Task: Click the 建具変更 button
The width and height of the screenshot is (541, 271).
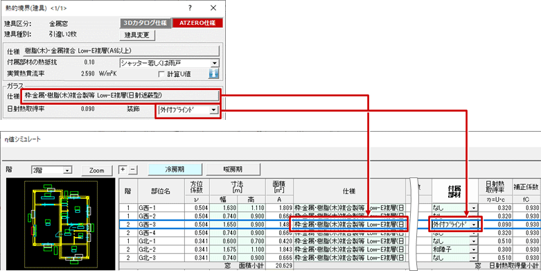Action: pos(137,35)
